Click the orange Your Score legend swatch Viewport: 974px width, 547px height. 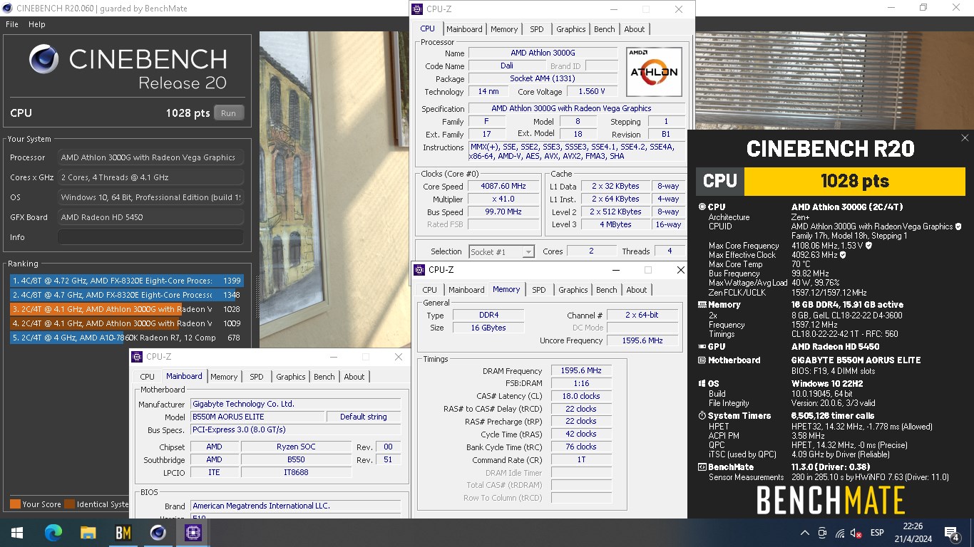point(15,504)
